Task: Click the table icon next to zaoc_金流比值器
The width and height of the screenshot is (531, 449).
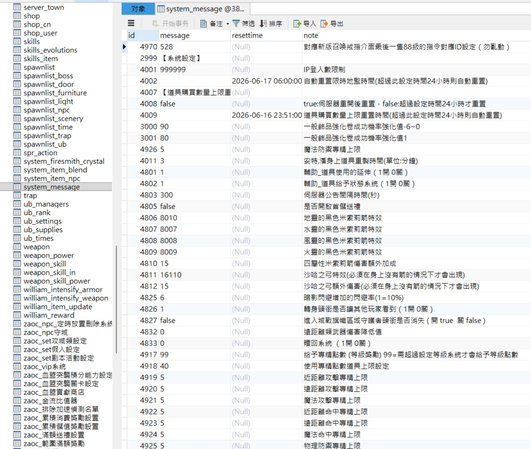Action: point(17,401)
